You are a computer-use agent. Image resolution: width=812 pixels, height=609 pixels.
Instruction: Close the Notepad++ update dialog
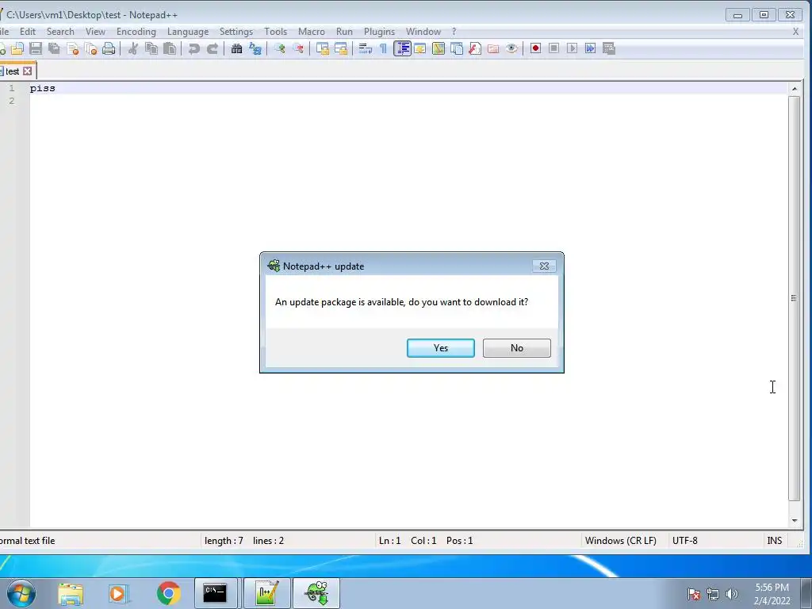[544, 266]
